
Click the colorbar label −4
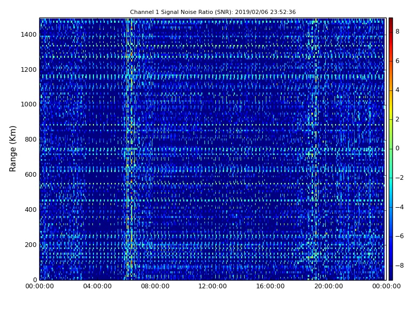pos(400,207)
